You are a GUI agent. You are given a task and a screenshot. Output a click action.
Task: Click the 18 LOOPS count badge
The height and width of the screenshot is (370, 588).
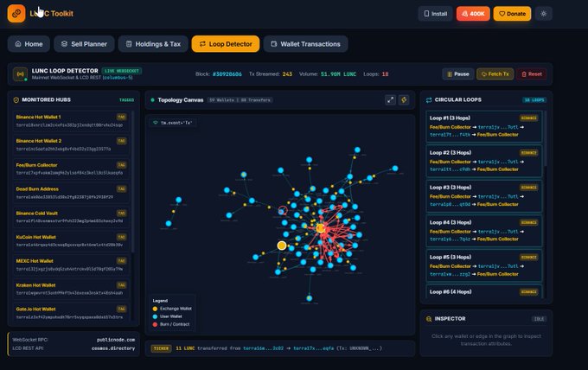pyautogui.click(x=534, y=100)
